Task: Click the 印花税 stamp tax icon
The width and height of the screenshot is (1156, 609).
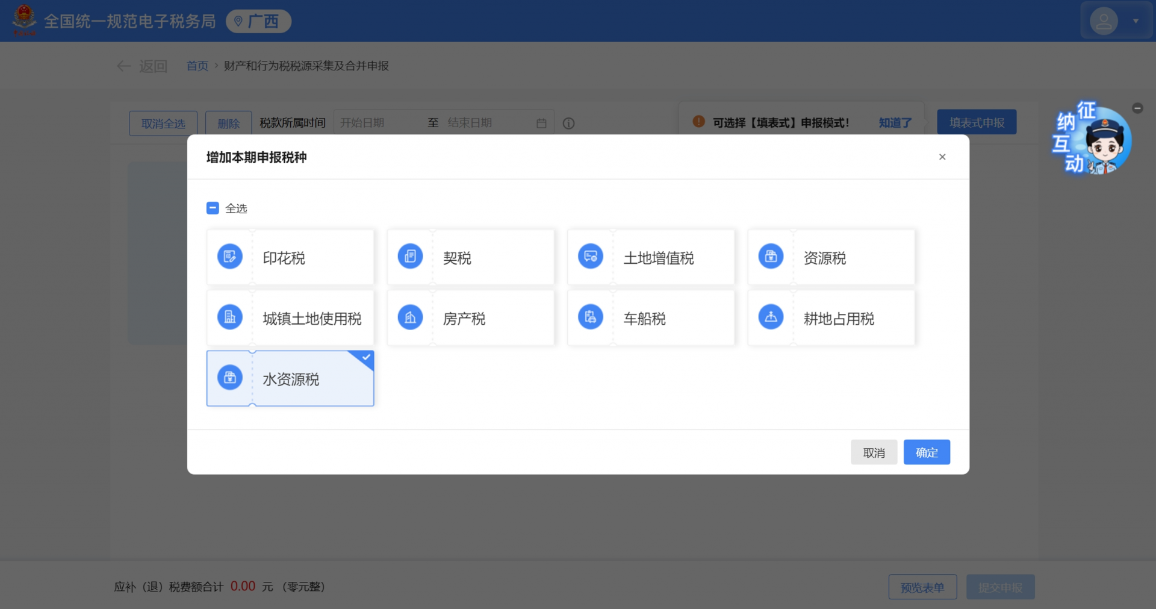Action: (229, 257)
